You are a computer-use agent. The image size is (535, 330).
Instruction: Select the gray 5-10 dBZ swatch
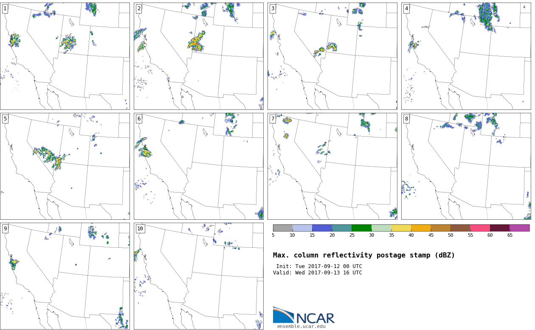283,228
